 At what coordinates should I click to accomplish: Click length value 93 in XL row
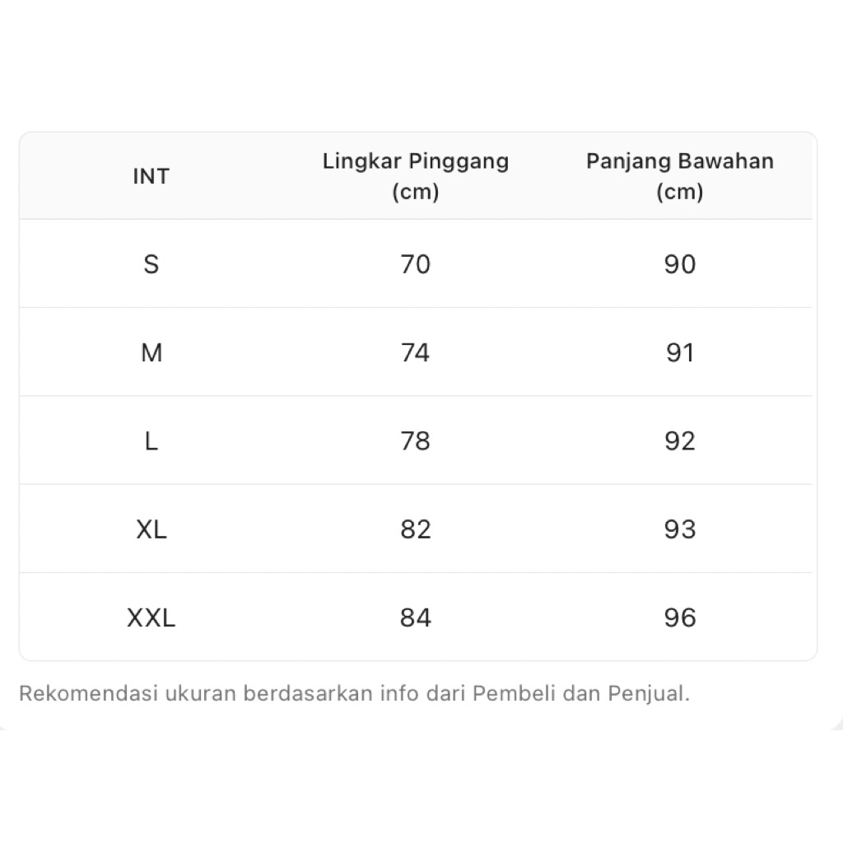point(680,529)
